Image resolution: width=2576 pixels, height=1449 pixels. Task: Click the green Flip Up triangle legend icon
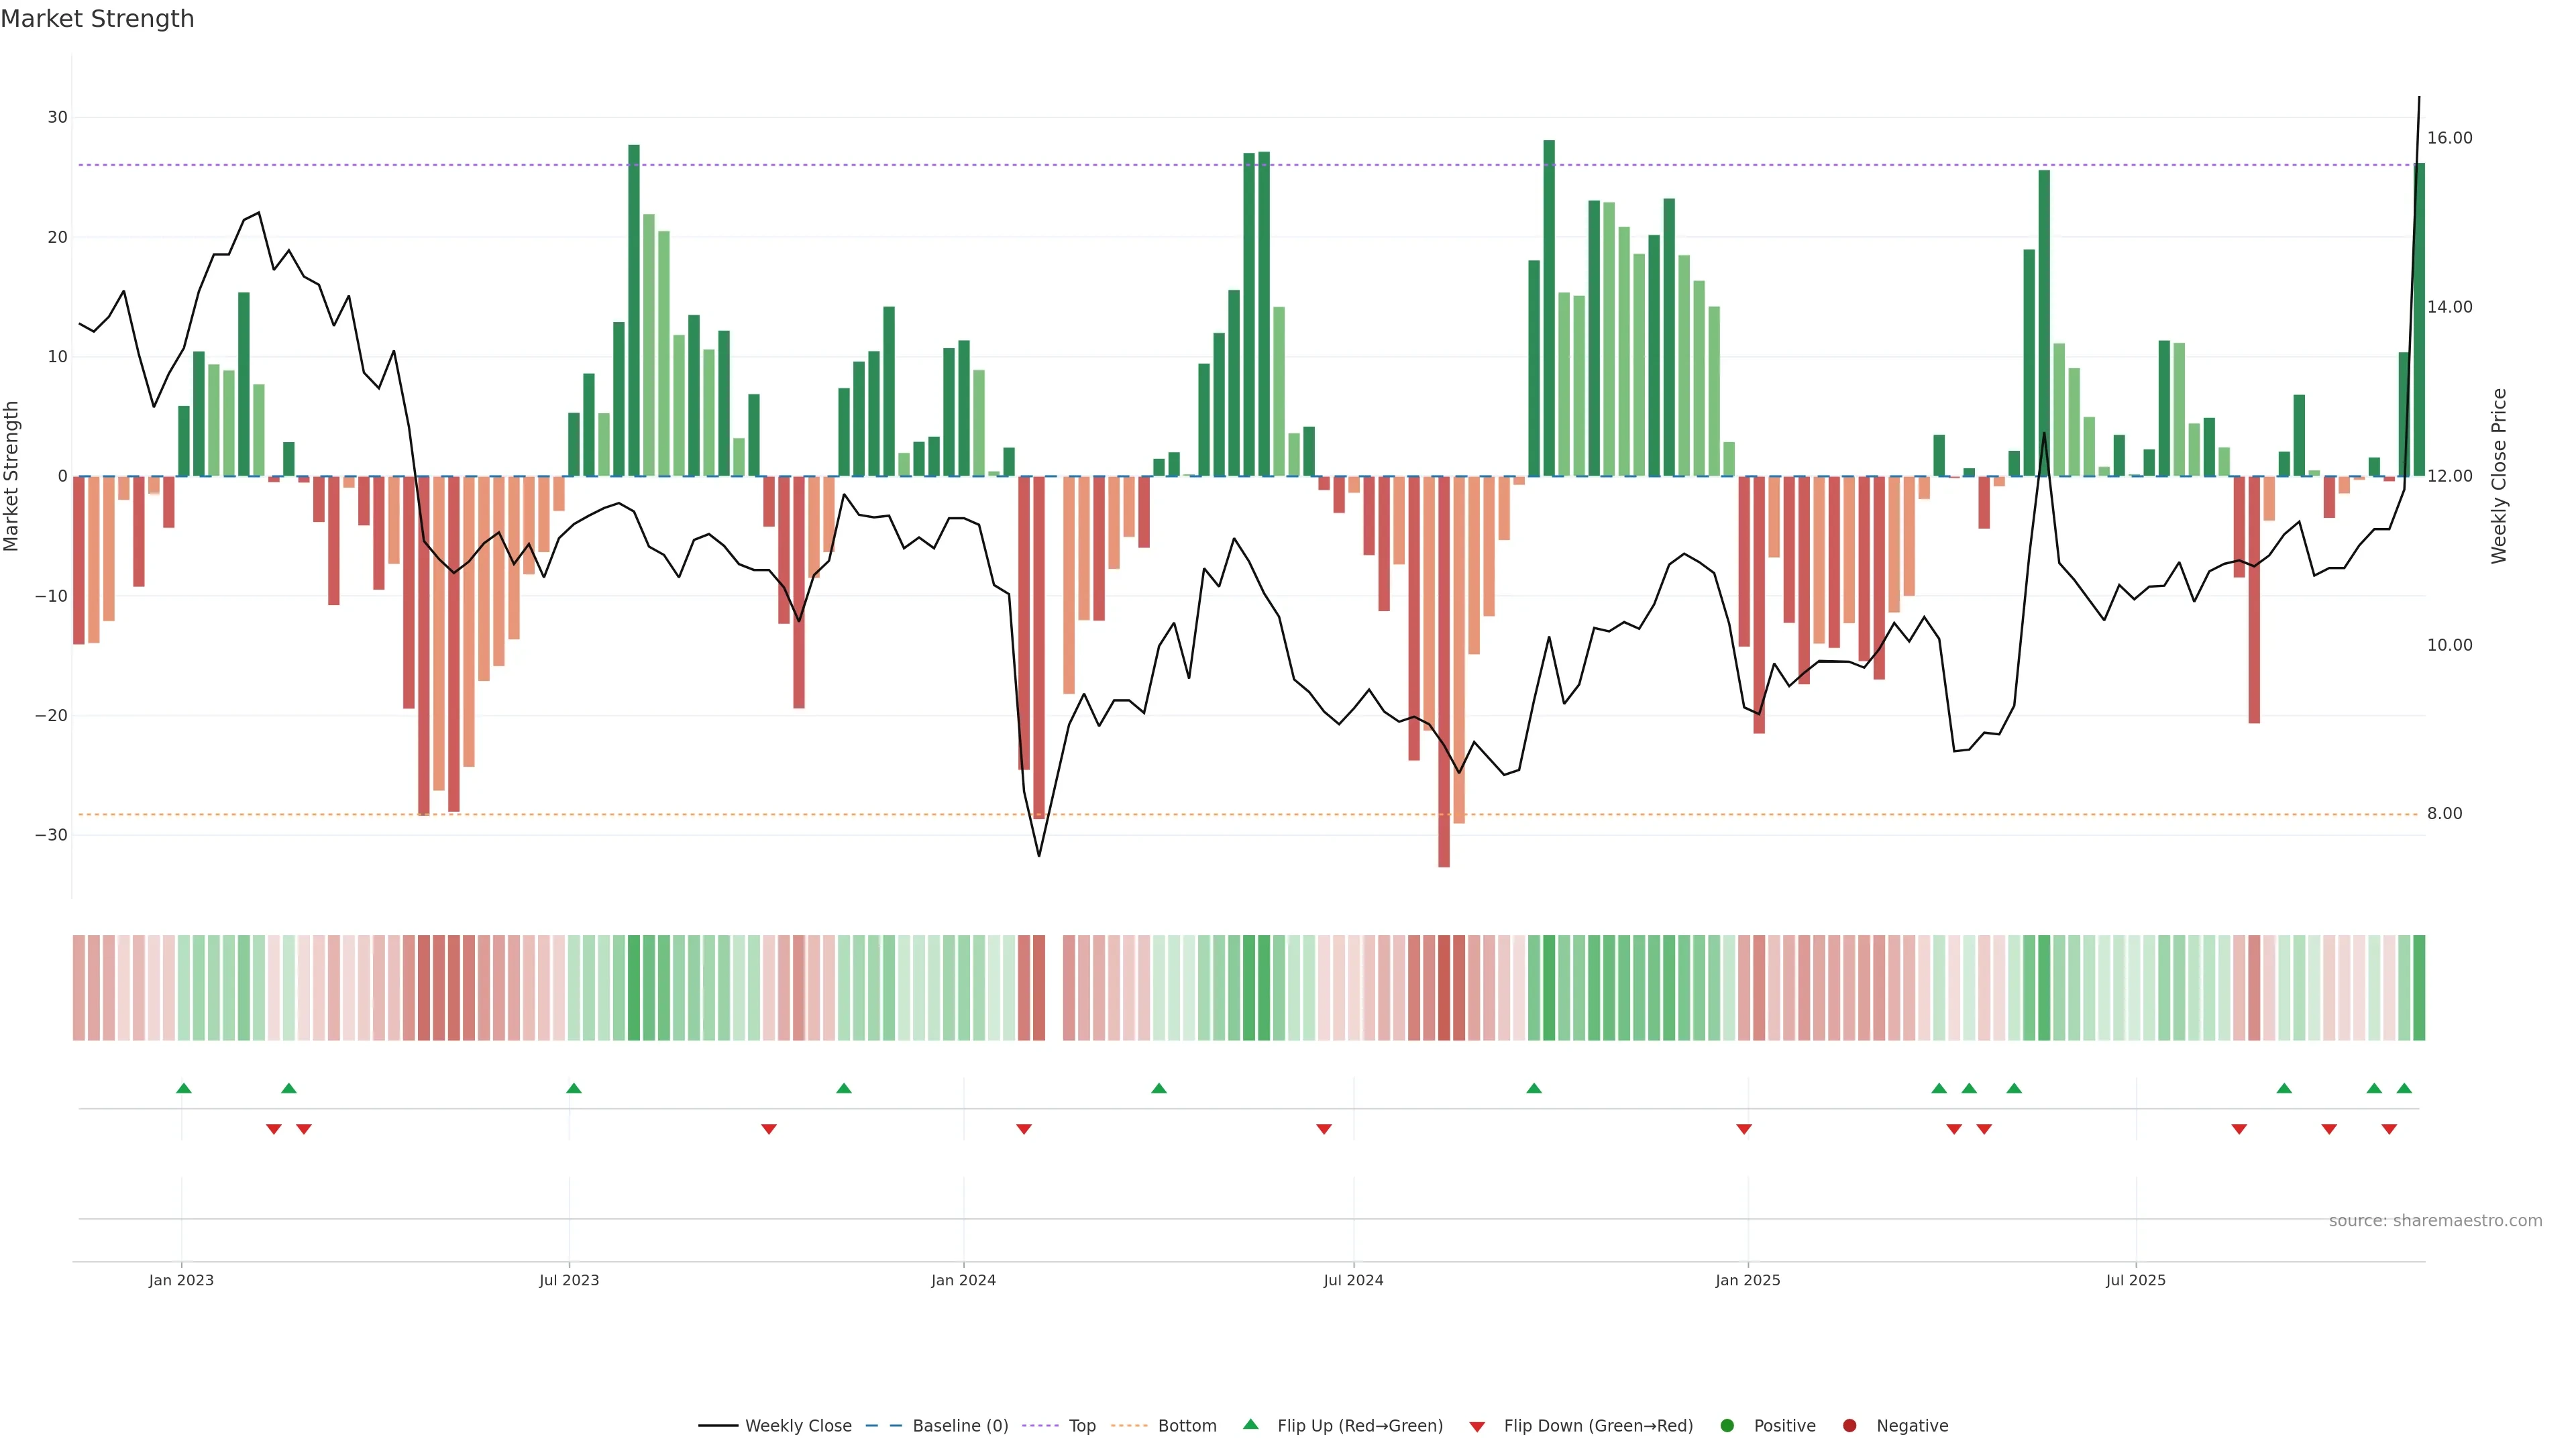coord(1250,1424)
